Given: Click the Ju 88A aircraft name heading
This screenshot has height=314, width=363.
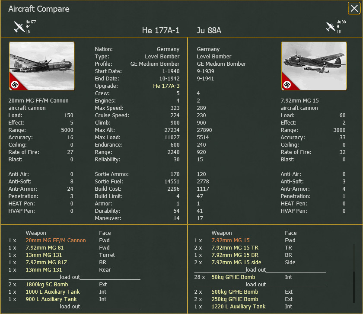Looking at the screenshot, I should (209, 30).
